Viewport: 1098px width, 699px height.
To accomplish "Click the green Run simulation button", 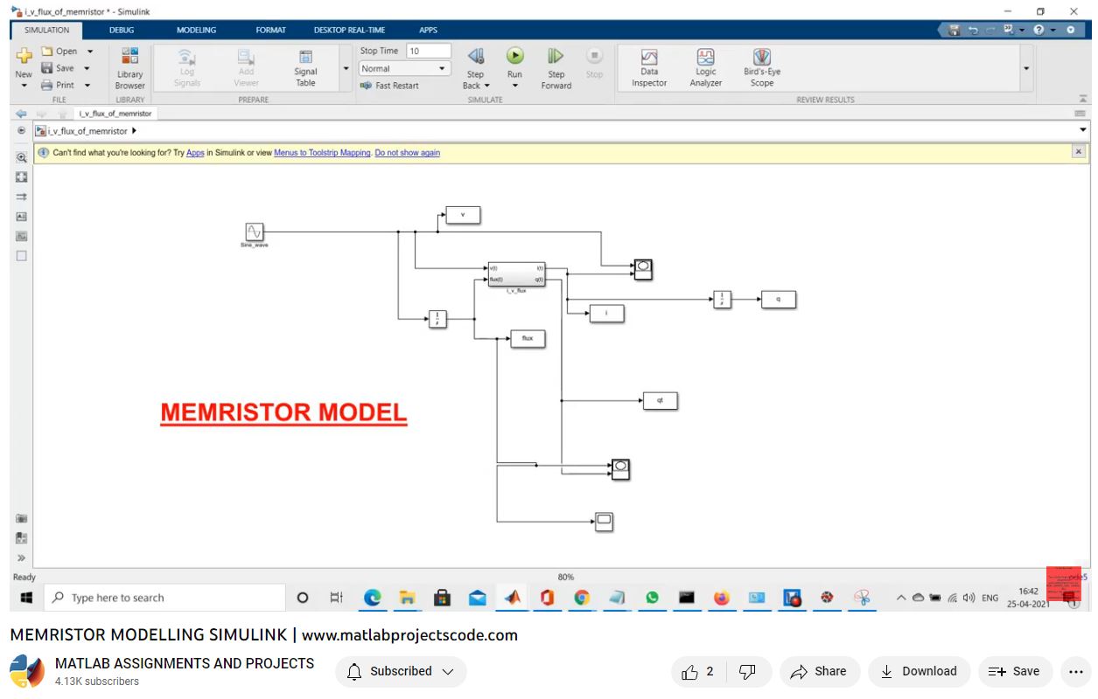I will pos(514,57).
